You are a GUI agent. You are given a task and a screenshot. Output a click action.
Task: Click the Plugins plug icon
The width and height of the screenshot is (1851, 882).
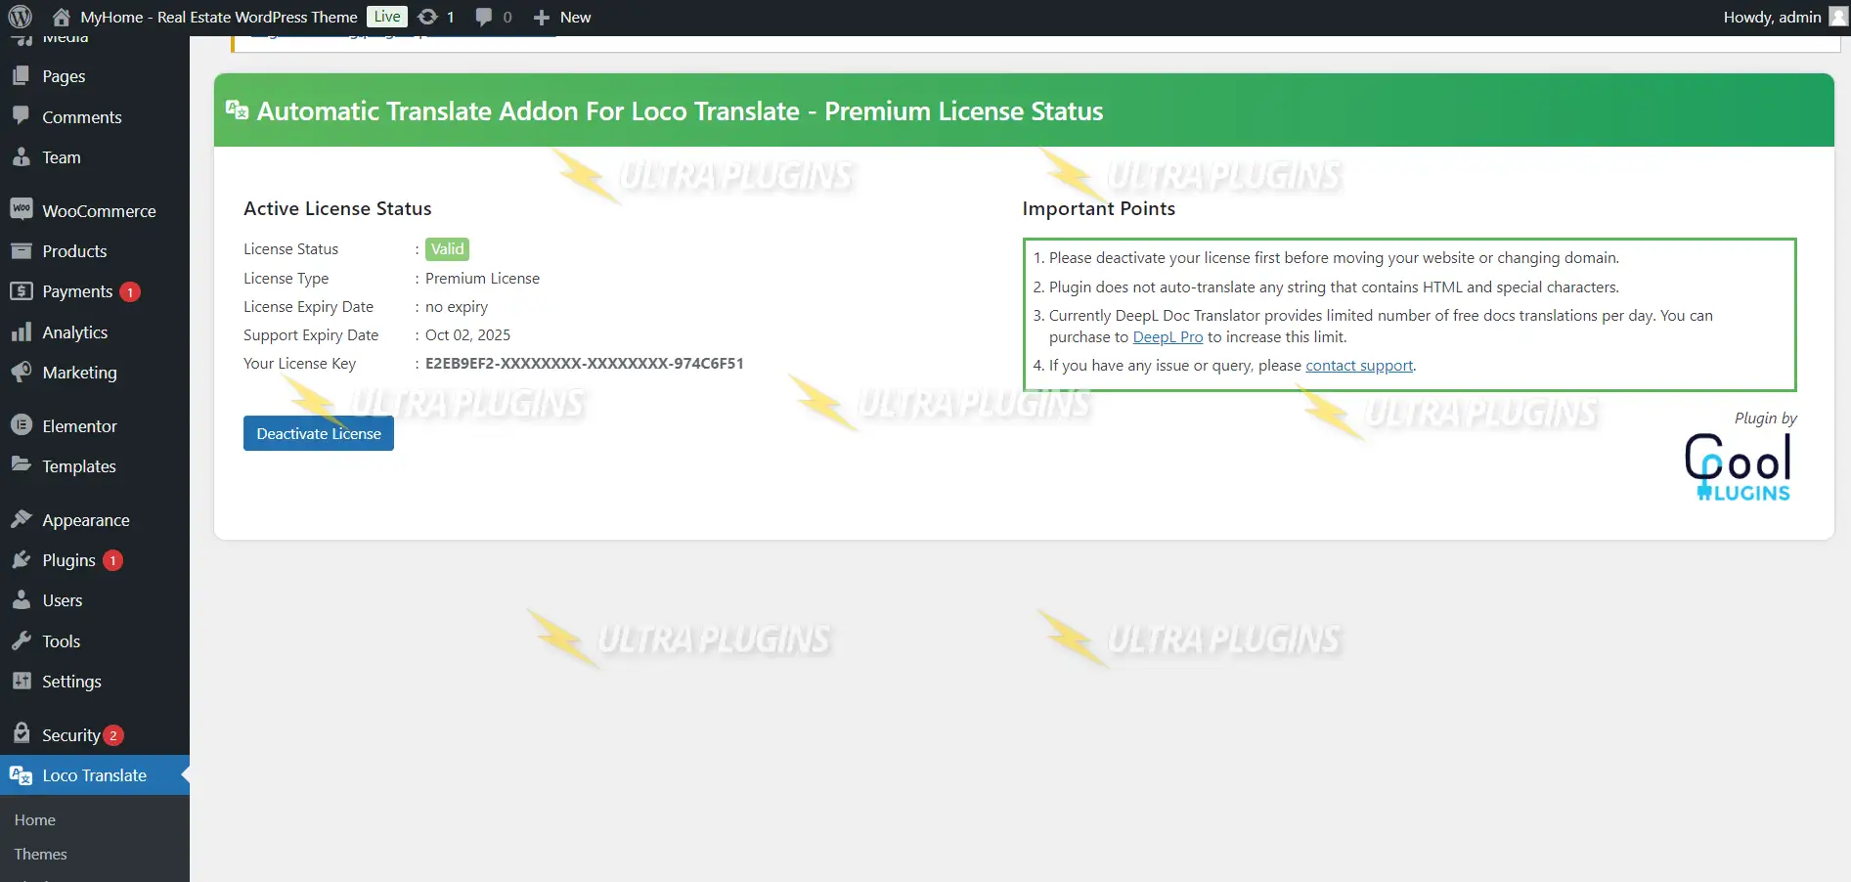[21, 559]
